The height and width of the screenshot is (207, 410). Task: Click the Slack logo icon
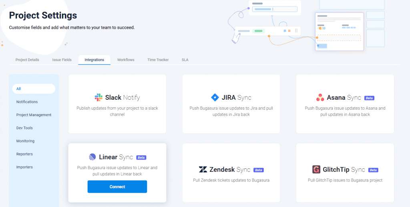coord(98,97)
